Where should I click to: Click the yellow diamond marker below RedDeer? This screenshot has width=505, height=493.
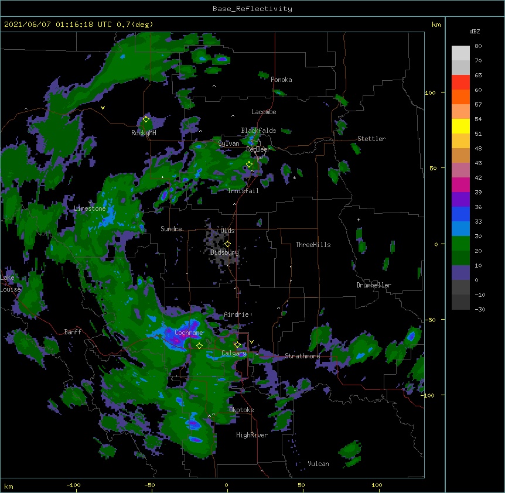pyautogui.click(x=250, y=165)
